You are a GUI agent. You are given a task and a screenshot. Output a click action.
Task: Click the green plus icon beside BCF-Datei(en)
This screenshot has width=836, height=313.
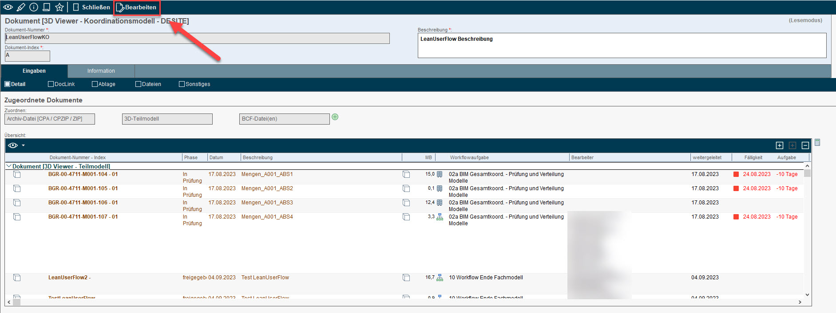click(x=335, y=117)
